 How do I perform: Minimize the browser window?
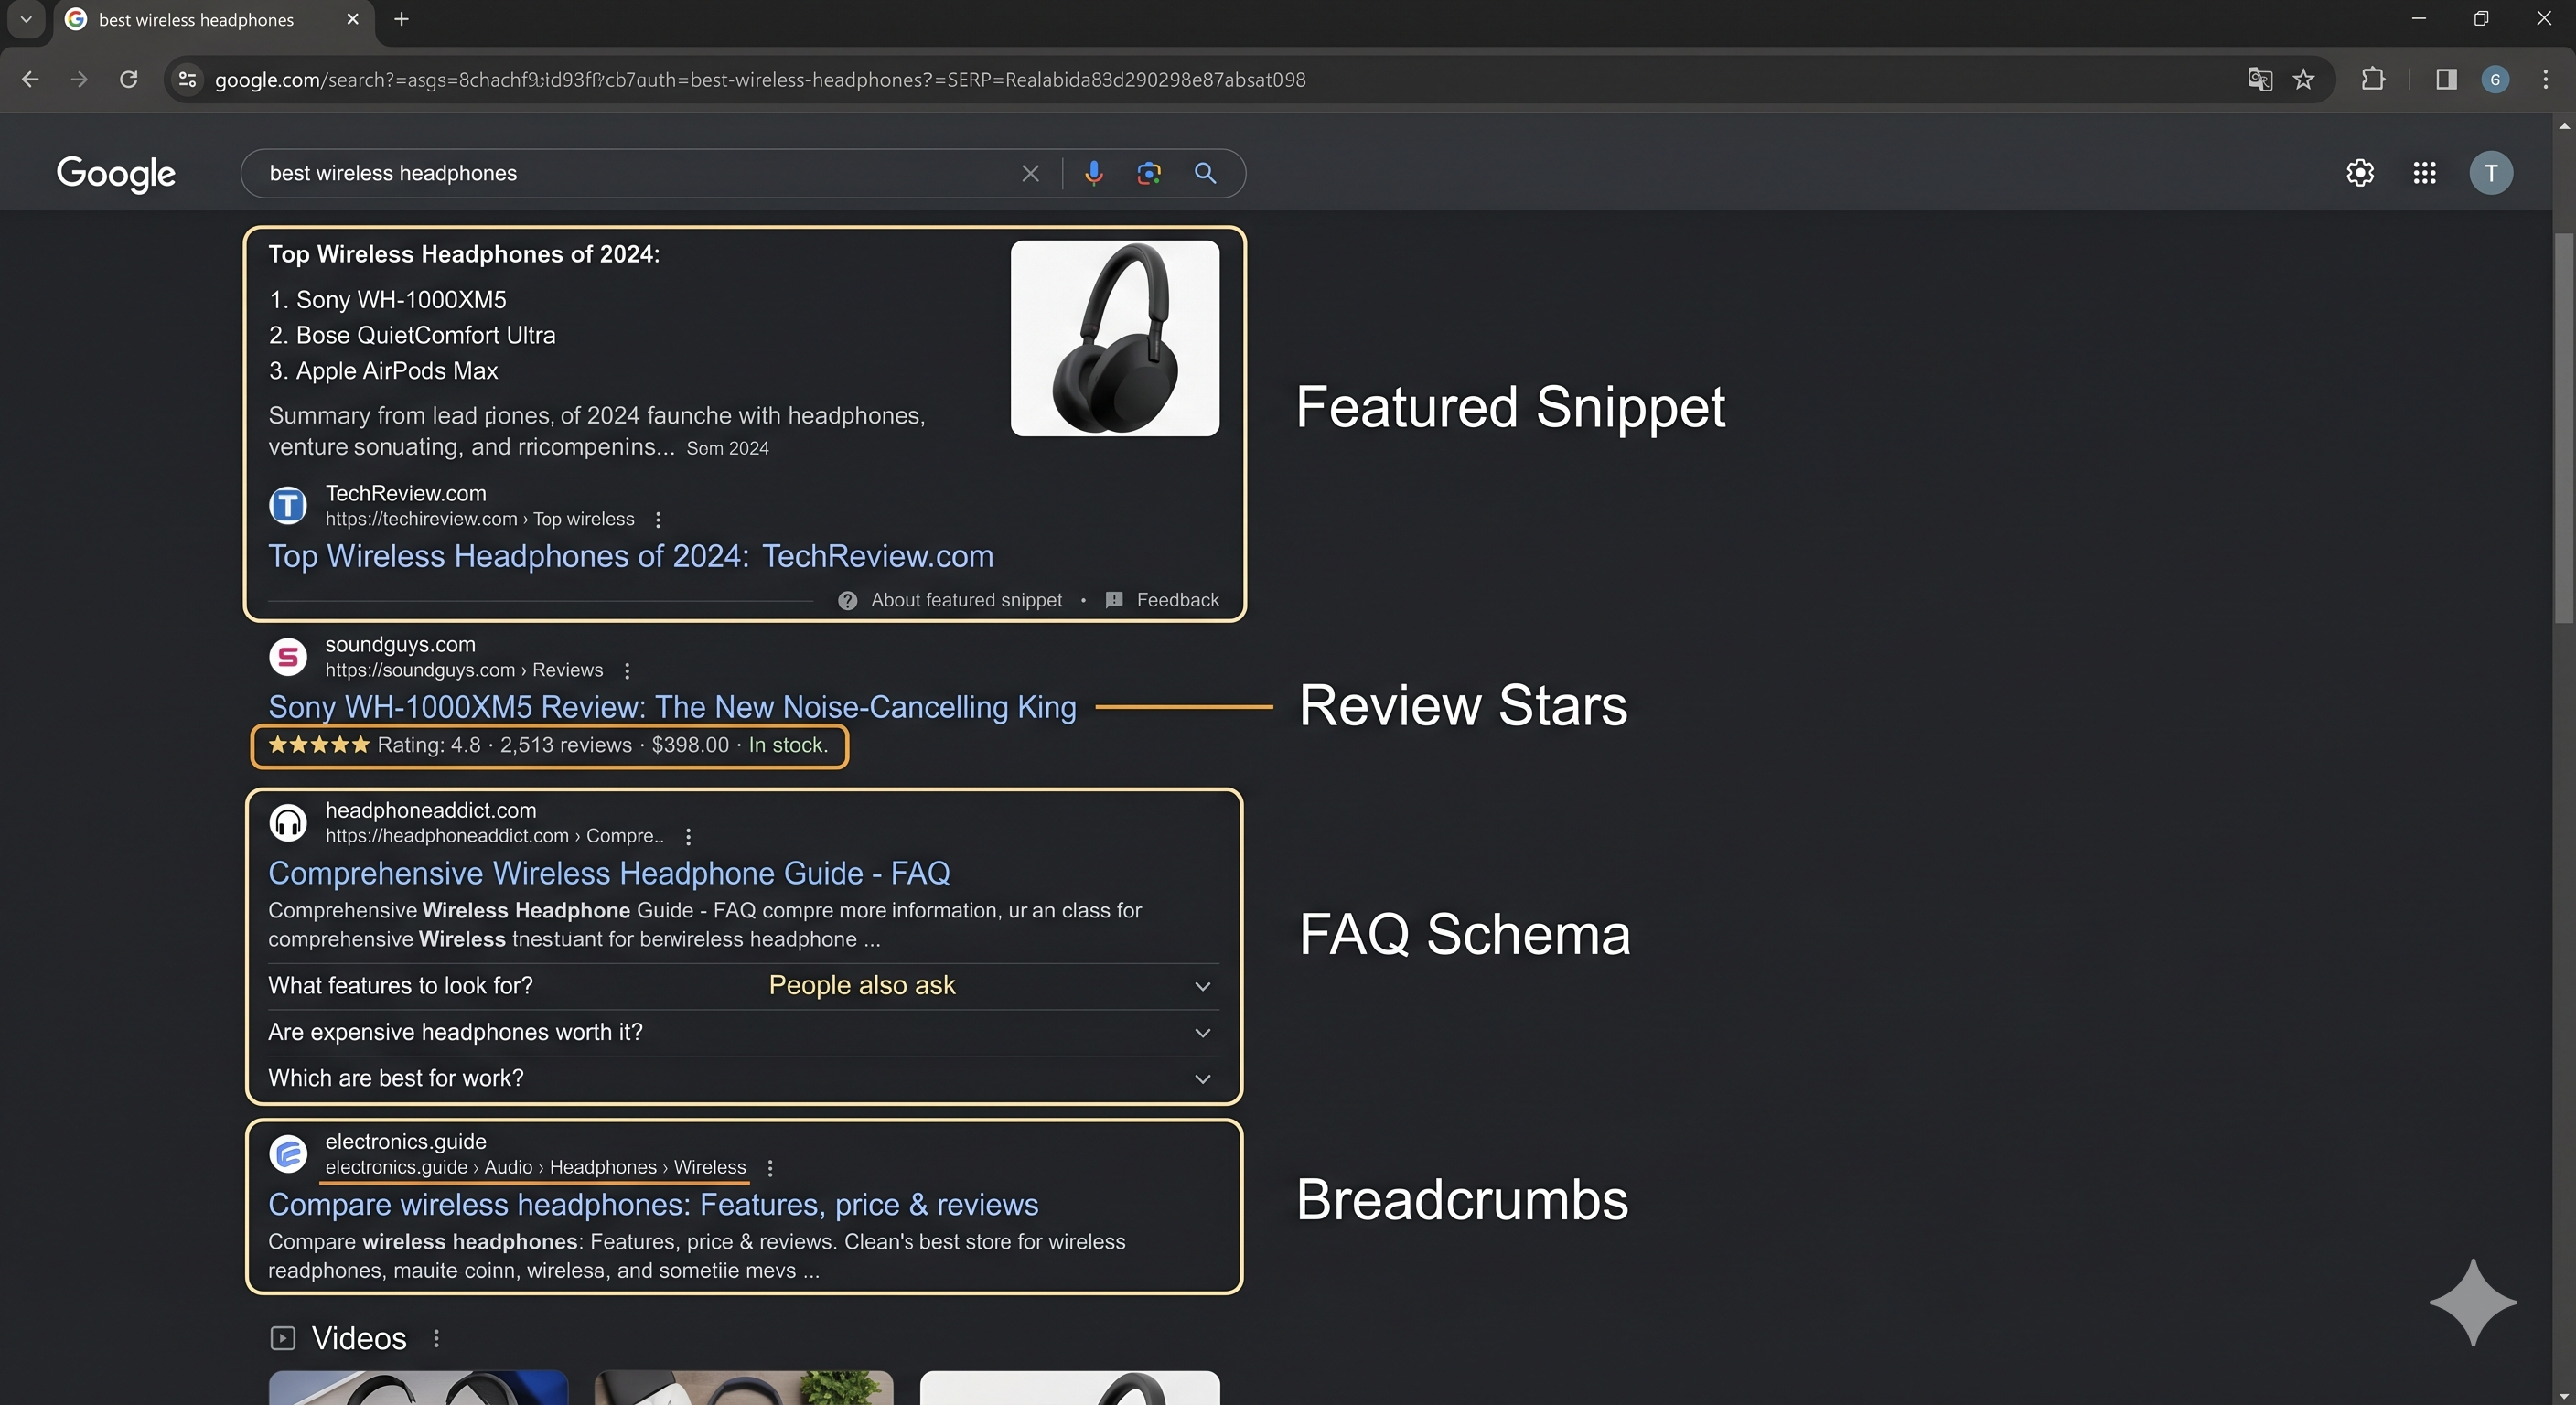[2418, 19]
